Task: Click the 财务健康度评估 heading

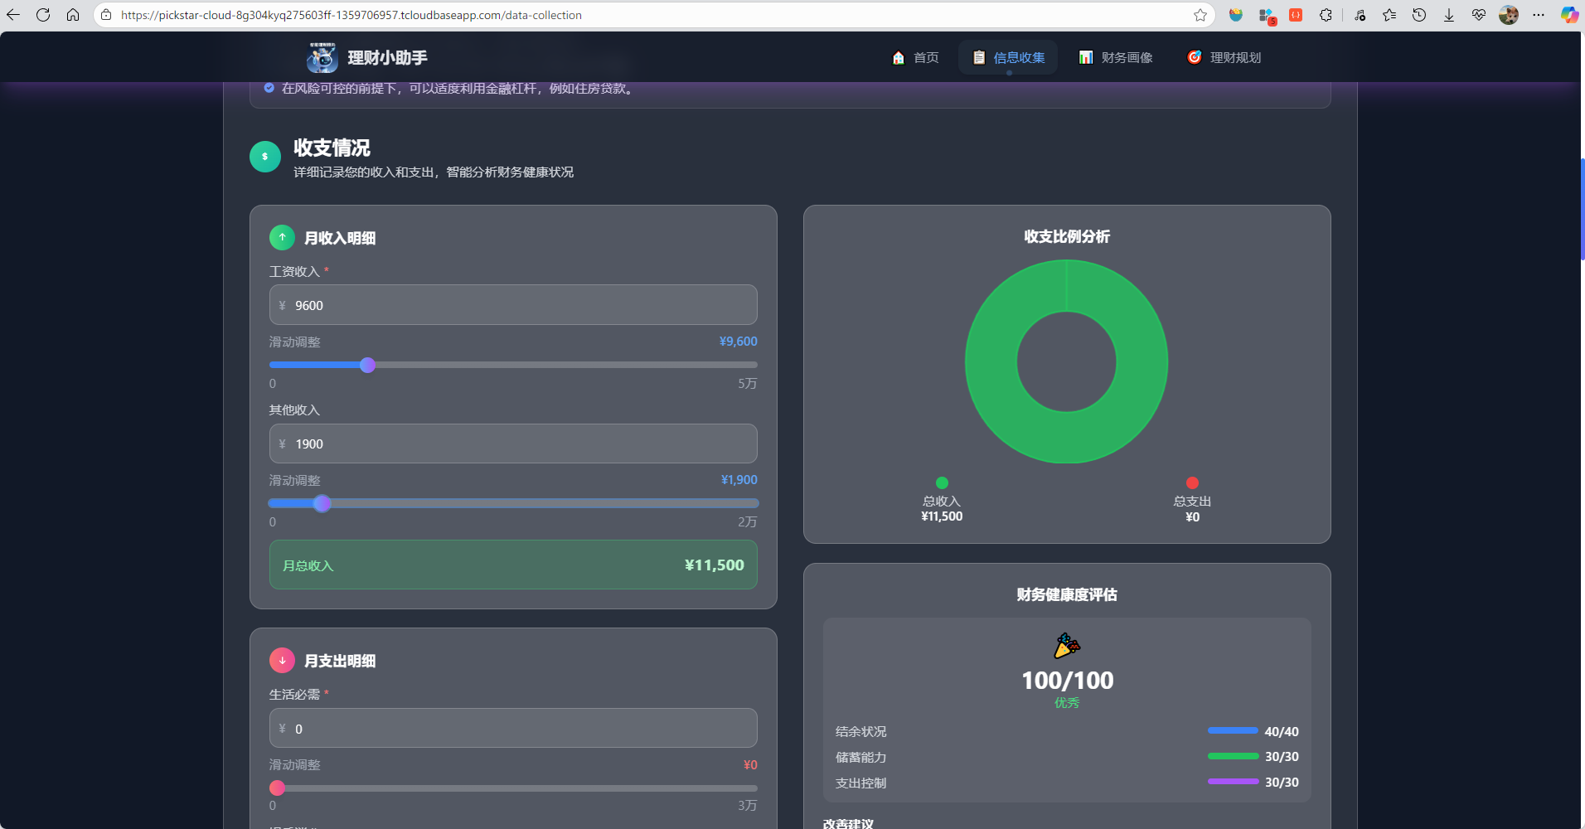Action: coord(1067,594)
